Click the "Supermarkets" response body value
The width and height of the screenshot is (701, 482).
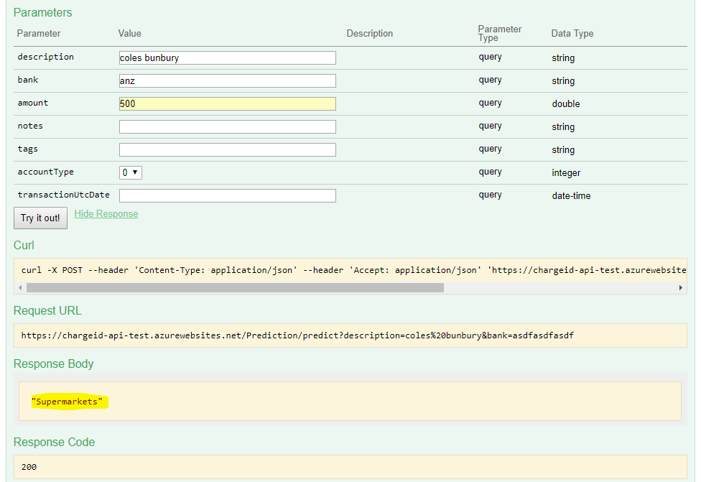point(67,402)
